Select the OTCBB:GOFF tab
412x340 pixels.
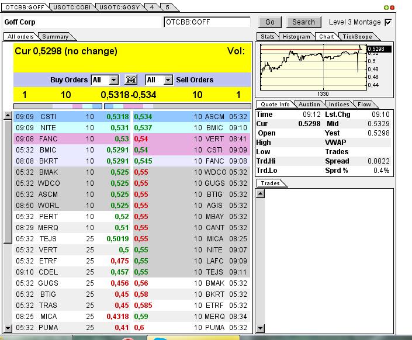pos(25,8)
